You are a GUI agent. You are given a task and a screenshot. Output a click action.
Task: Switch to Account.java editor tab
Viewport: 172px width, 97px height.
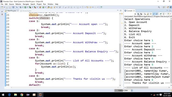26,11
